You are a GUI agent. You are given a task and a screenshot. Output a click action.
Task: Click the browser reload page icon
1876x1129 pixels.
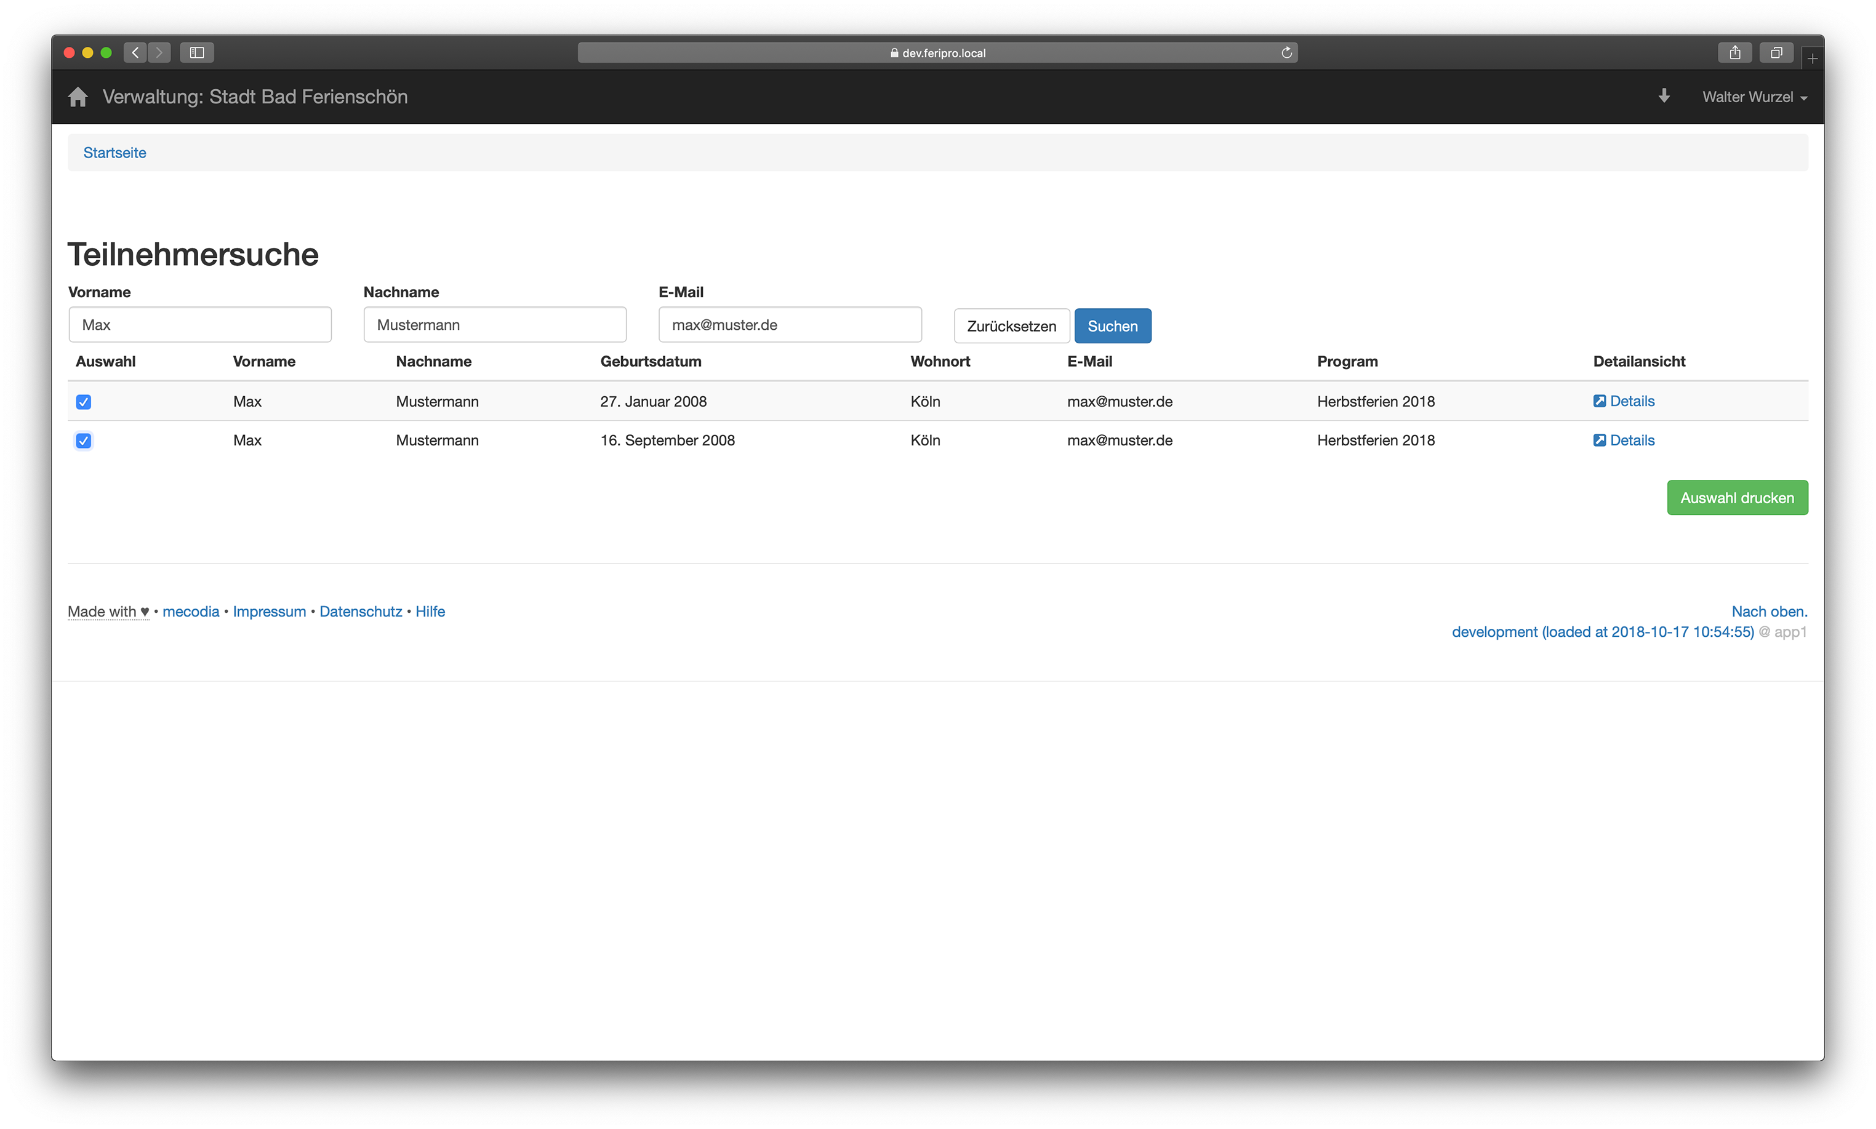click(1286, 52)
